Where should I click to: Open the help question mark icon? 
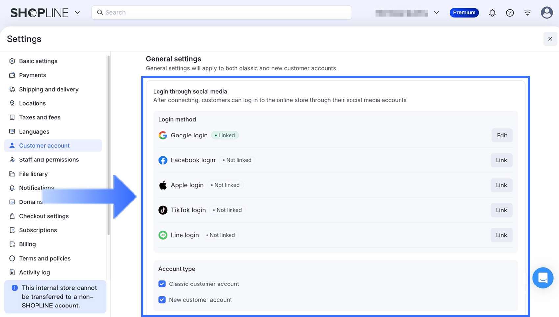pos(510,13)
